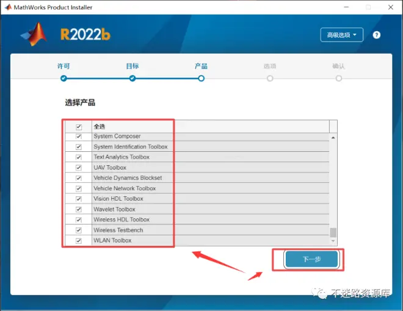Click the product list scrollbar thumb
The width and height of the screenshot is (403, 311).
(333, 232)
